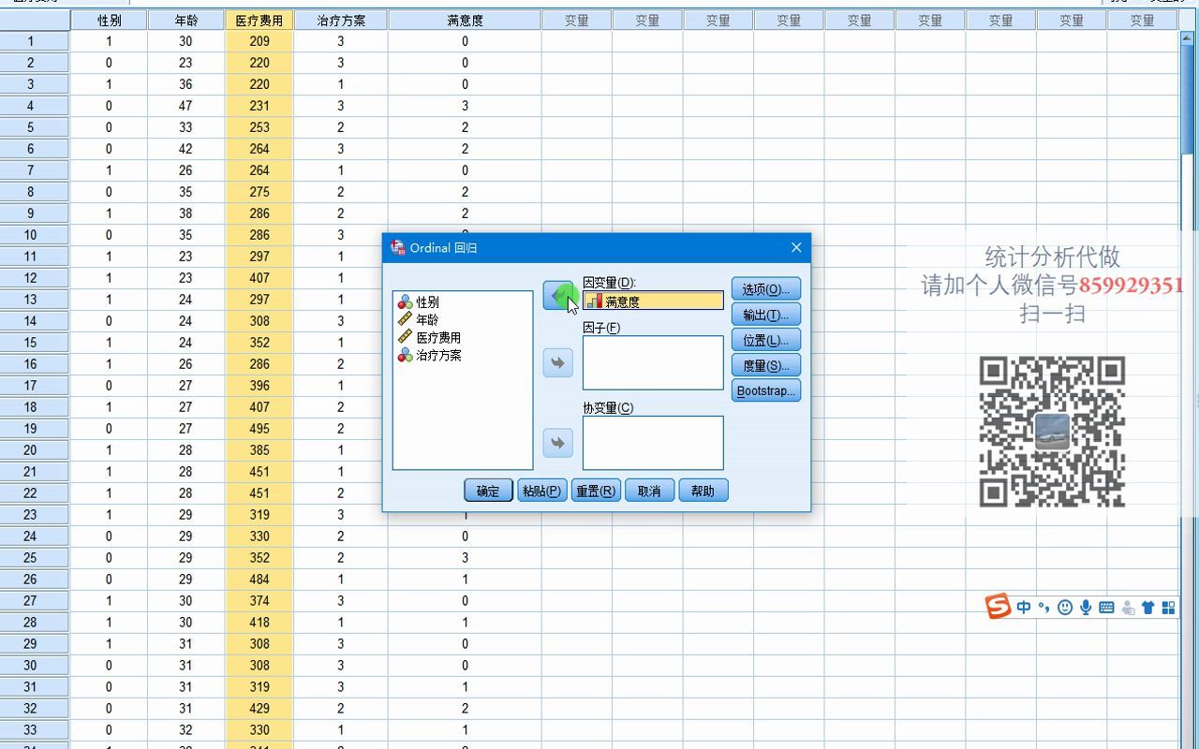Screen dimensions: 1199x749
Task: Open the shirt skin icon in IME bar
Action: [1148, 608]
